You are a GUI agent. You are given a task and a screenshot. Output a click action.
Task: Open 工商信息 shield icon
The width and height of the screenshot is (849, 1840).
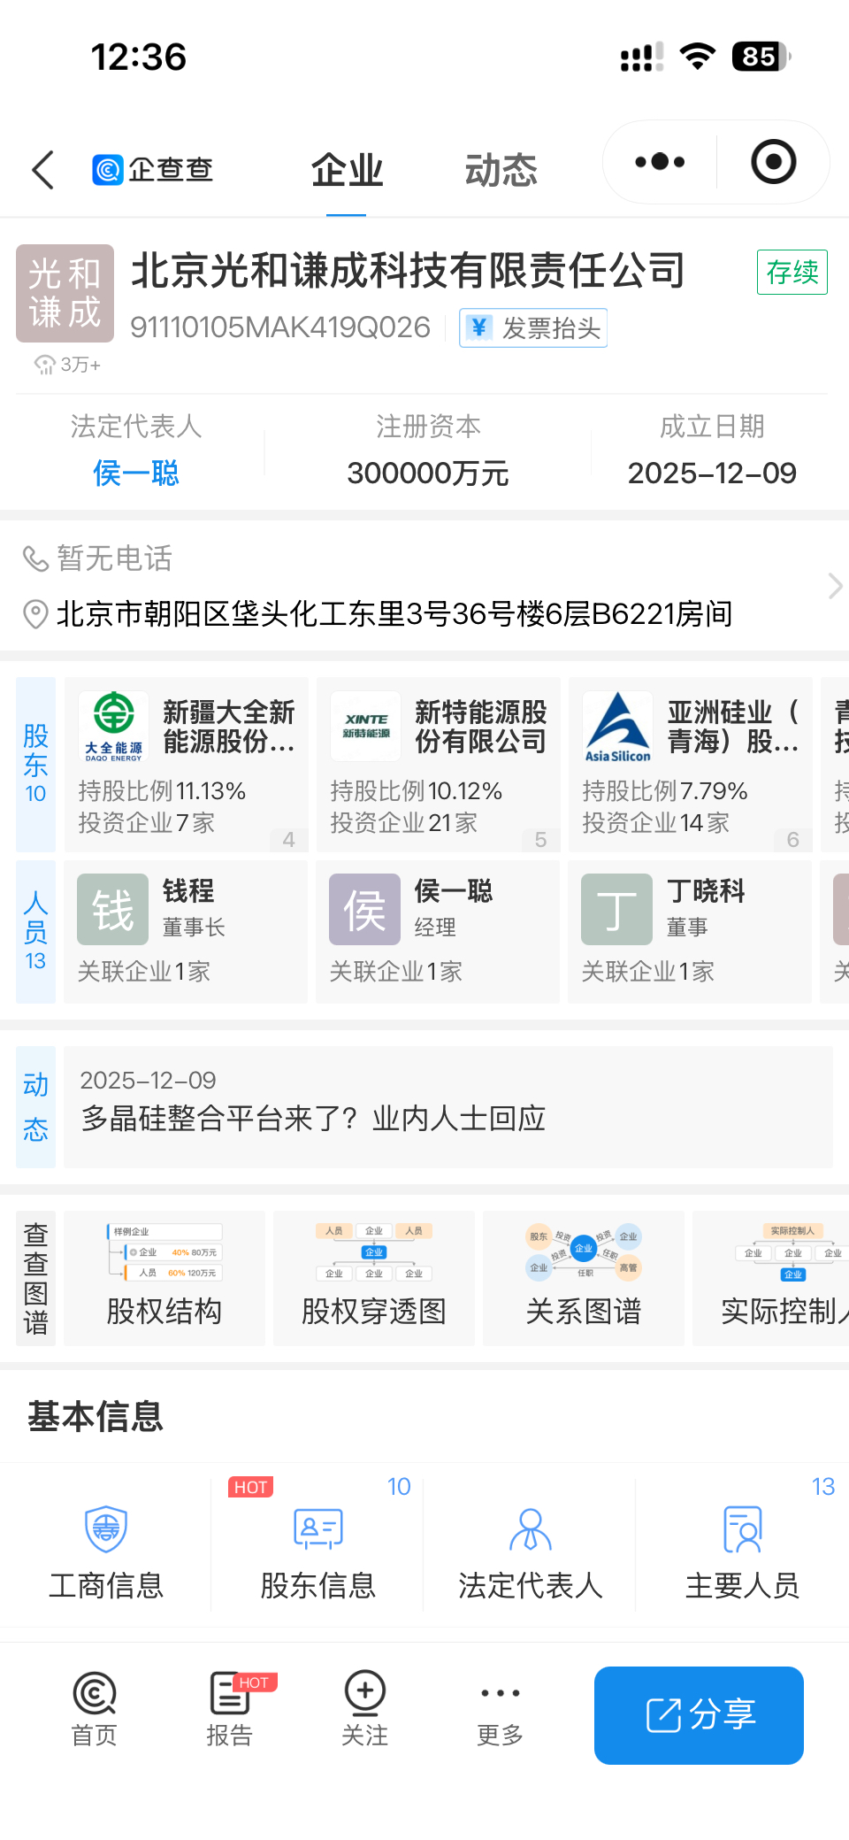pyautogui.click(x=106, y=1529)
